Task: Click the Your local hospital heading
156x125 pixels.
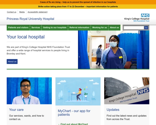Action: (x=25, y=37)
